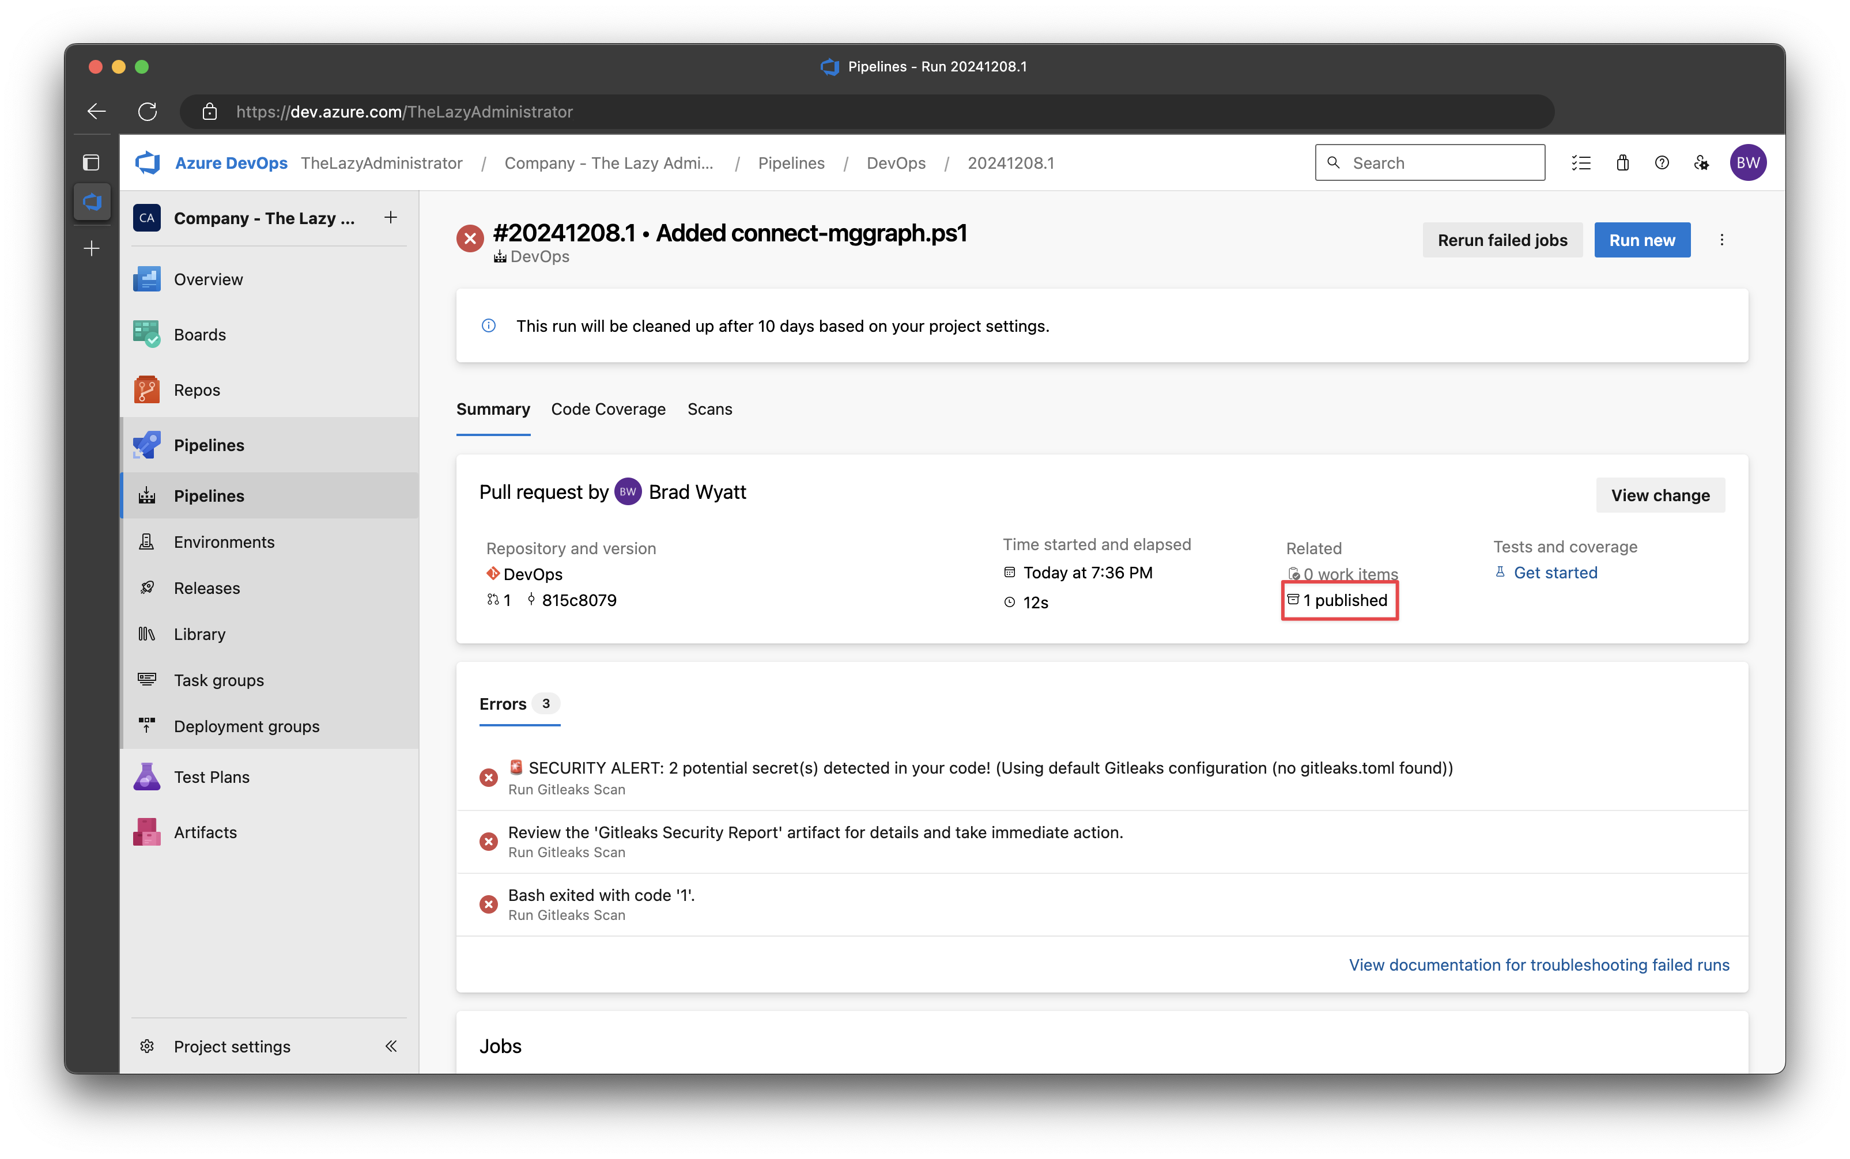Open Environments under Pipelines
The image size is (1850, 1159).
(x=270, y=541)
